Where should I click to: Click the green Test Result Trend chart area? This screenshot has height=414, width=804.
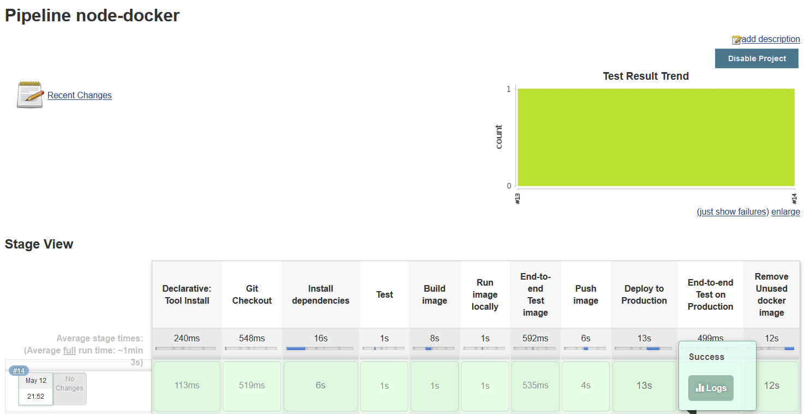(x=655, y=137)
